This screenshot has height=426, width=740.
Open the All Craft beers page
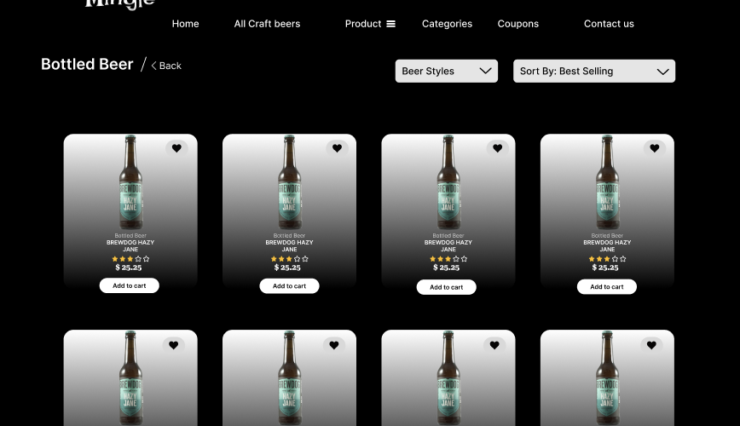(x=267, y=24)
